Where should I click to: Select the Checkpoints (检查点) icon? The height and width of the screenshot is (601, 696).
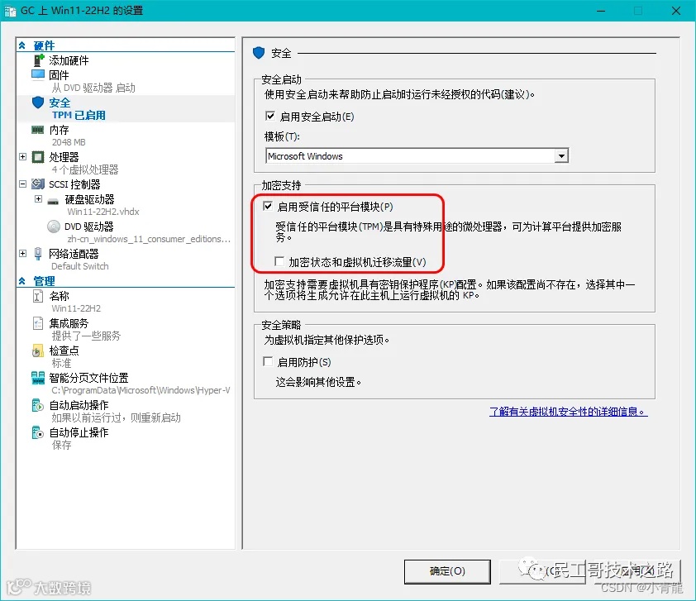[38, 351]
